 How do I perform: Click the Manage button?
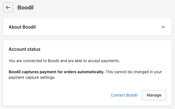pos(154,95)
